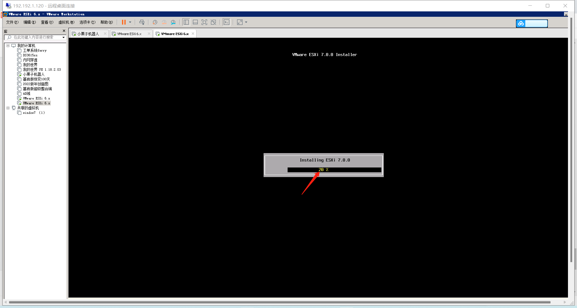
Task: Send Ctrl+Alt+Del to the virtual machine
Action: point(142,22)
